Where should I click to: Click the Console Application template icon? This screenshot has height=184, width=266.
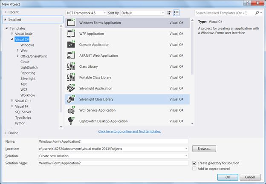point(71,44)
